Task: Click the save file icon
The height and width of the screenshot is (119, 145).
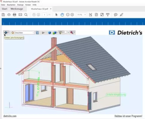Action: (x=3, y=15)
